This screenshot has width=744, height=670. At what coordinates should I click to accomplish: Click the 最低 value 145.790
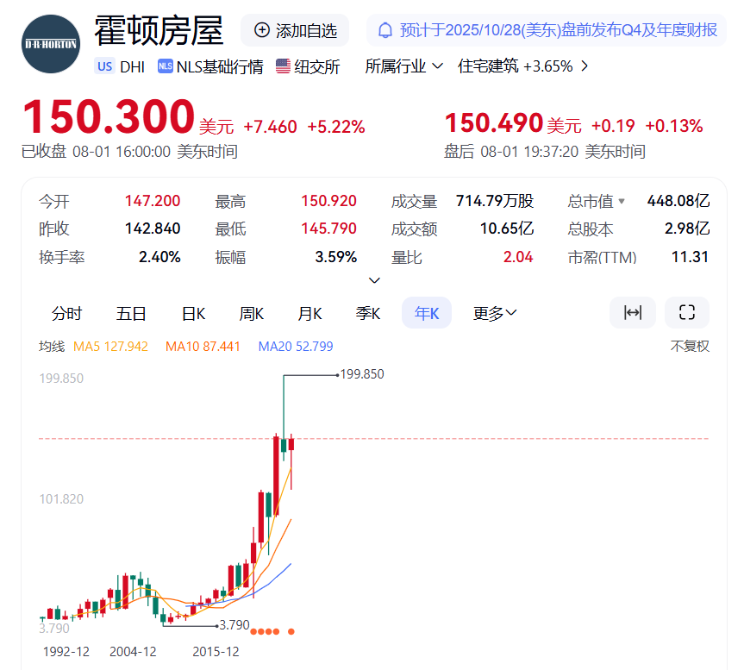click(x=328, y=229)
